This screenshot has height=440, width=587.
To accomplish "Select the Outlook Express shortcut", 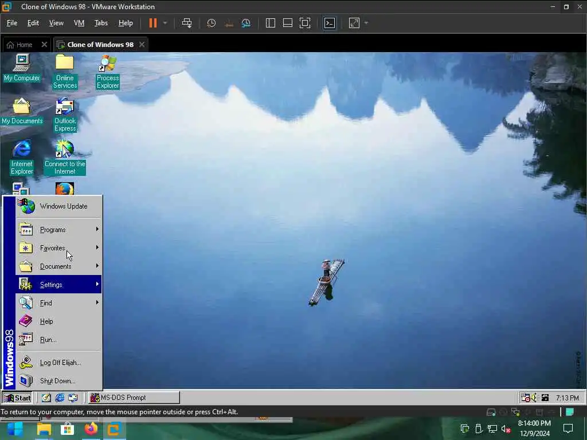I will pyautogui.click(x=65, y=115).
